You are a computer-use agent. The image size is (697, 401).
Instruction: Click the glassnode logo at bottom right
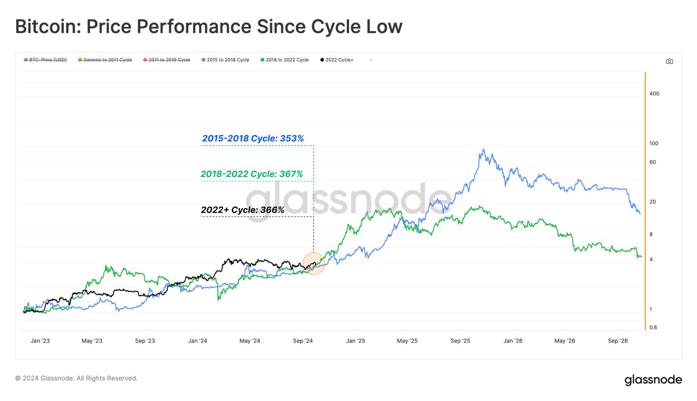point(653,379)
